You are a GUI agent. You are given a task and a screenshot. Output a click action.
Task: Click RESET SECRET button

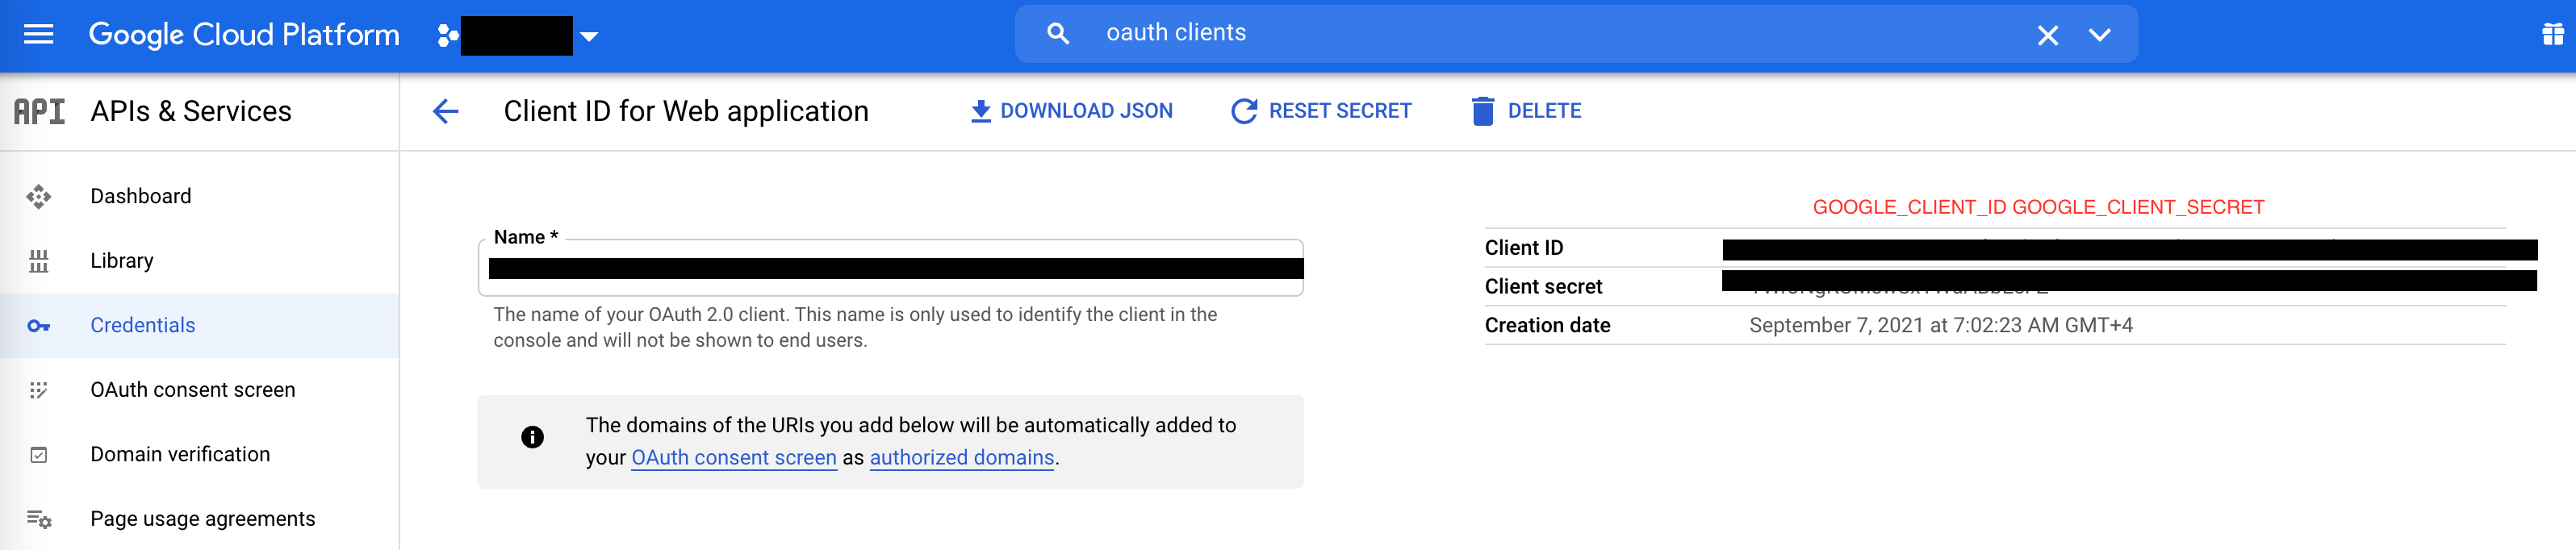tap(1322, 111)
